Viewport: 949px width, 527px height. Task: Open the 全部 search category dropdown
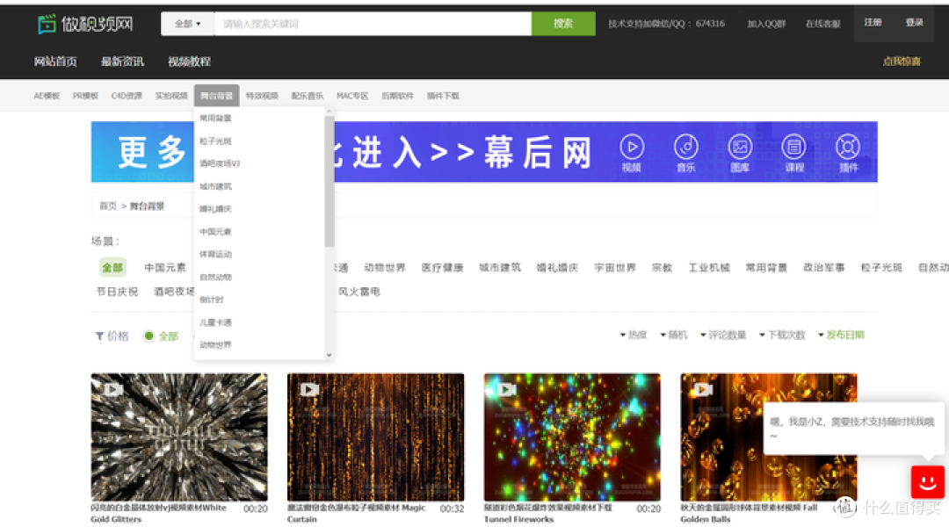point(188,24)
